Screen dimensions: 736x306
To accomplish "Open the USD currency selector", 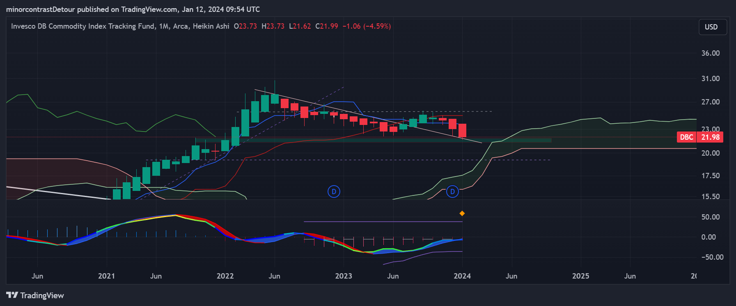I will coord(713,27).
